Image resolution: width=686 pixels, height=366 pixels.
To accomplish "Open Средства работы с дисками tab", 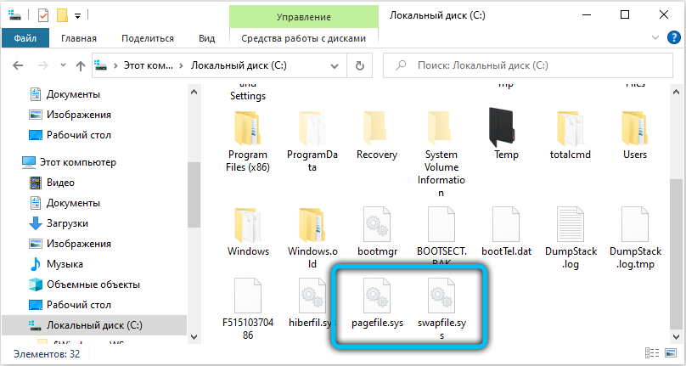I will point(304,38).
